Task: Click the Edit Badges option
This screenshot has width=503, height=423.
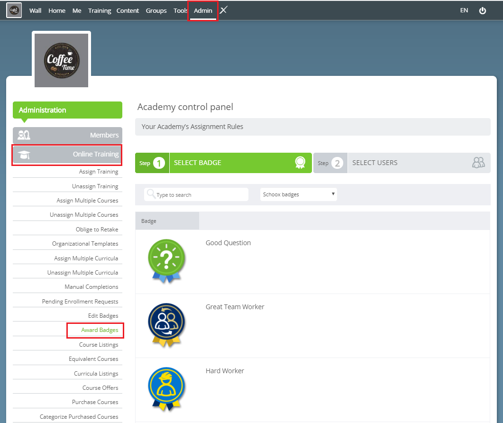Action: tap(103, 315)
